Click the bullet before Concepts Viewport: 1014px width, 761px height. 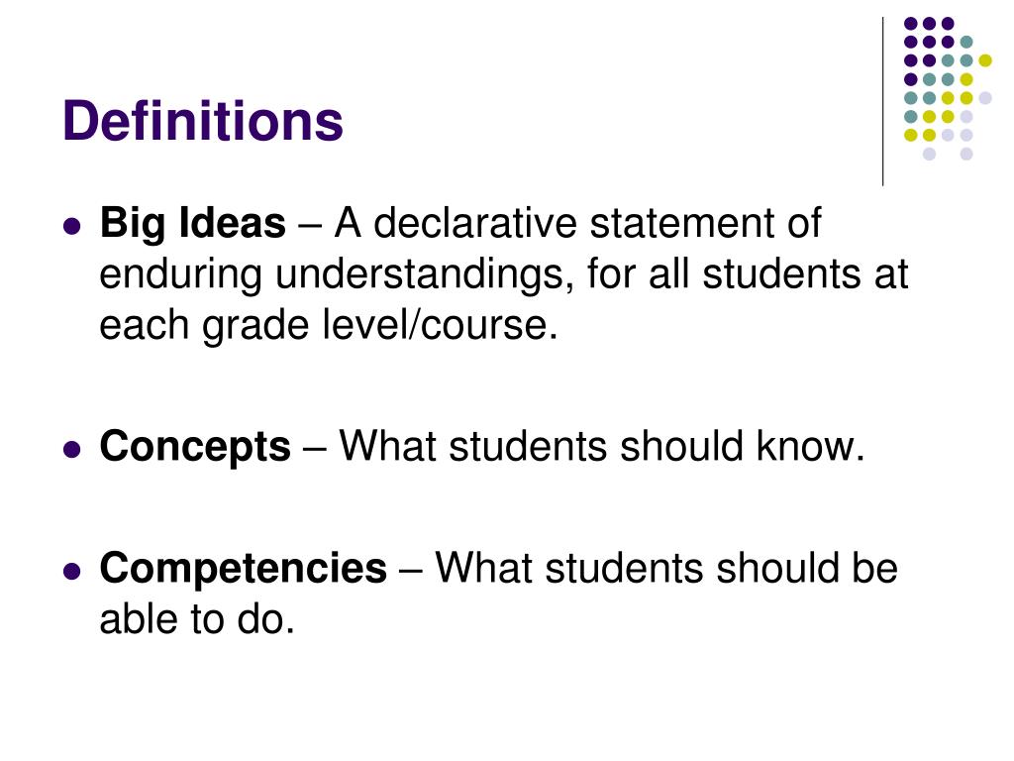72,449
